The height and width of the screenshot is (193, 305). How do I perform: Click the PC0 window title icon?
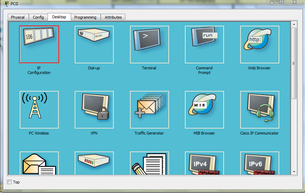tap(6, 4)
